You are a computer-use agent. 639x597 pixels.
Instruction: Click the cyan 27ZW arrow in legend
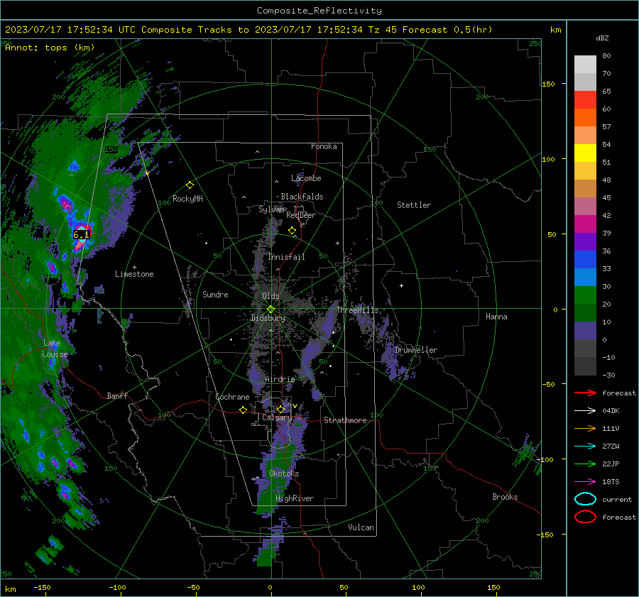point(585,447)
